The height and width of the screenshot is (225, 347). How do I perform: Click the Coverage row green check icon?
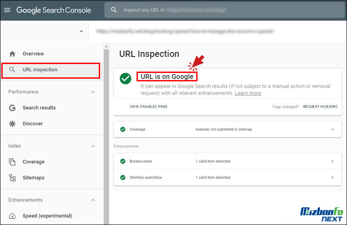click(x=123, y=129)
